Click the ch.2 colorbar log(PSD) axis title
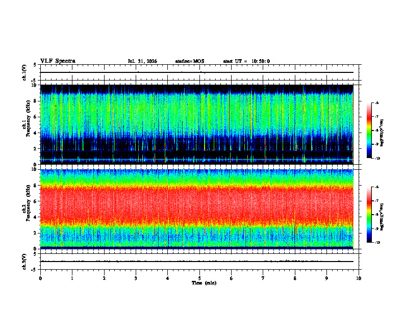 pos(382,217)
